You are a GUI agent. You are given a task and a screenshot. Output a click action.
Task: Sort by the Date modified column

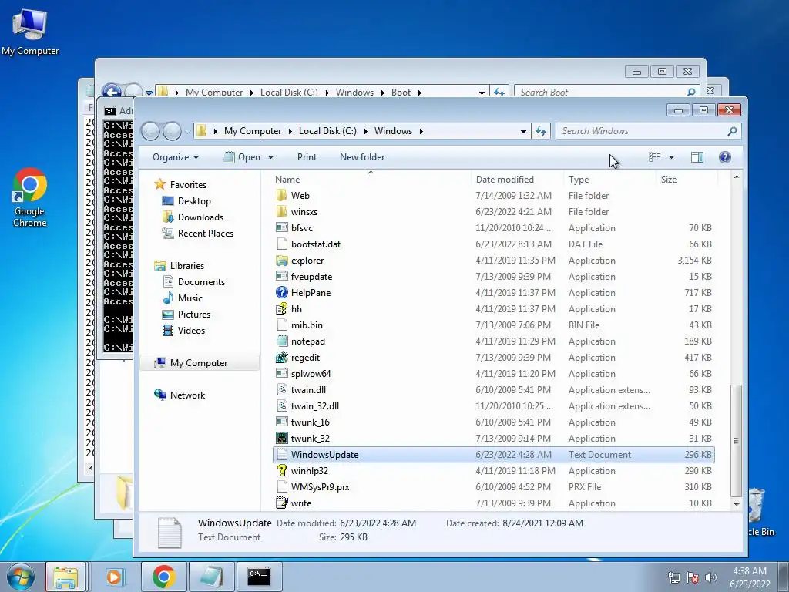[x=517, y=179]
